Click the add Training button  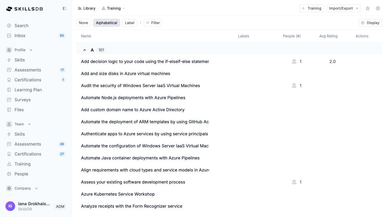(x=311, y=8)
